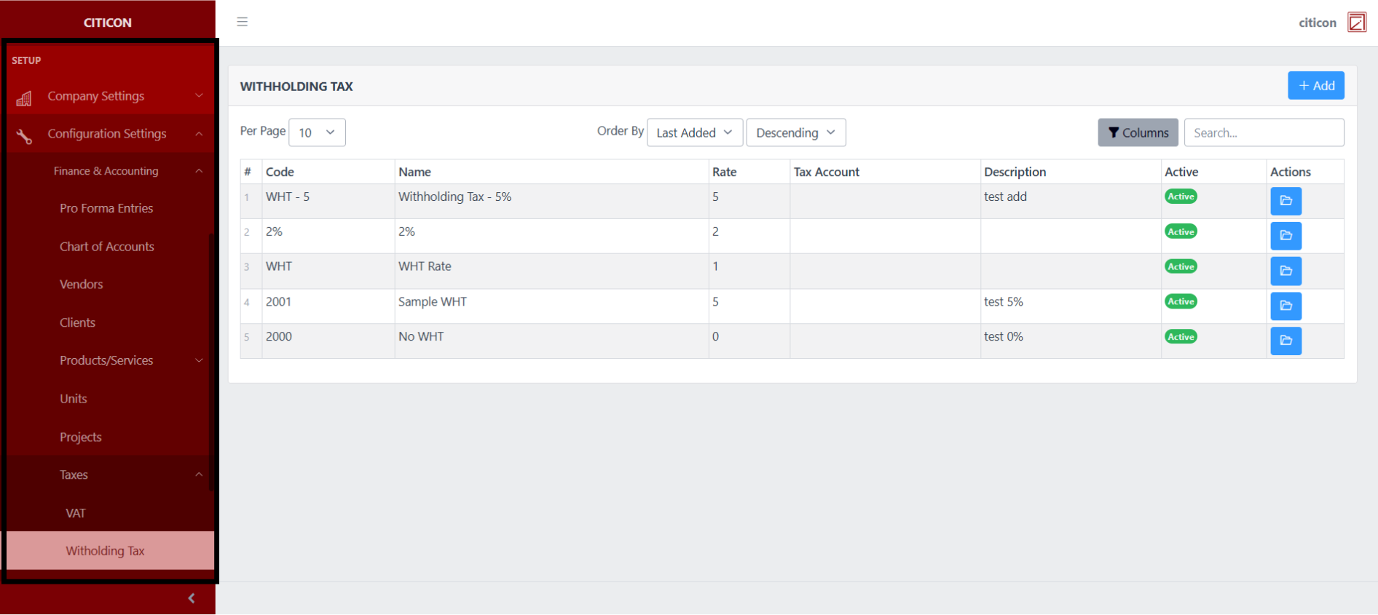
Task: Open the folder action for 2% row
Action: click(1286, 236)
